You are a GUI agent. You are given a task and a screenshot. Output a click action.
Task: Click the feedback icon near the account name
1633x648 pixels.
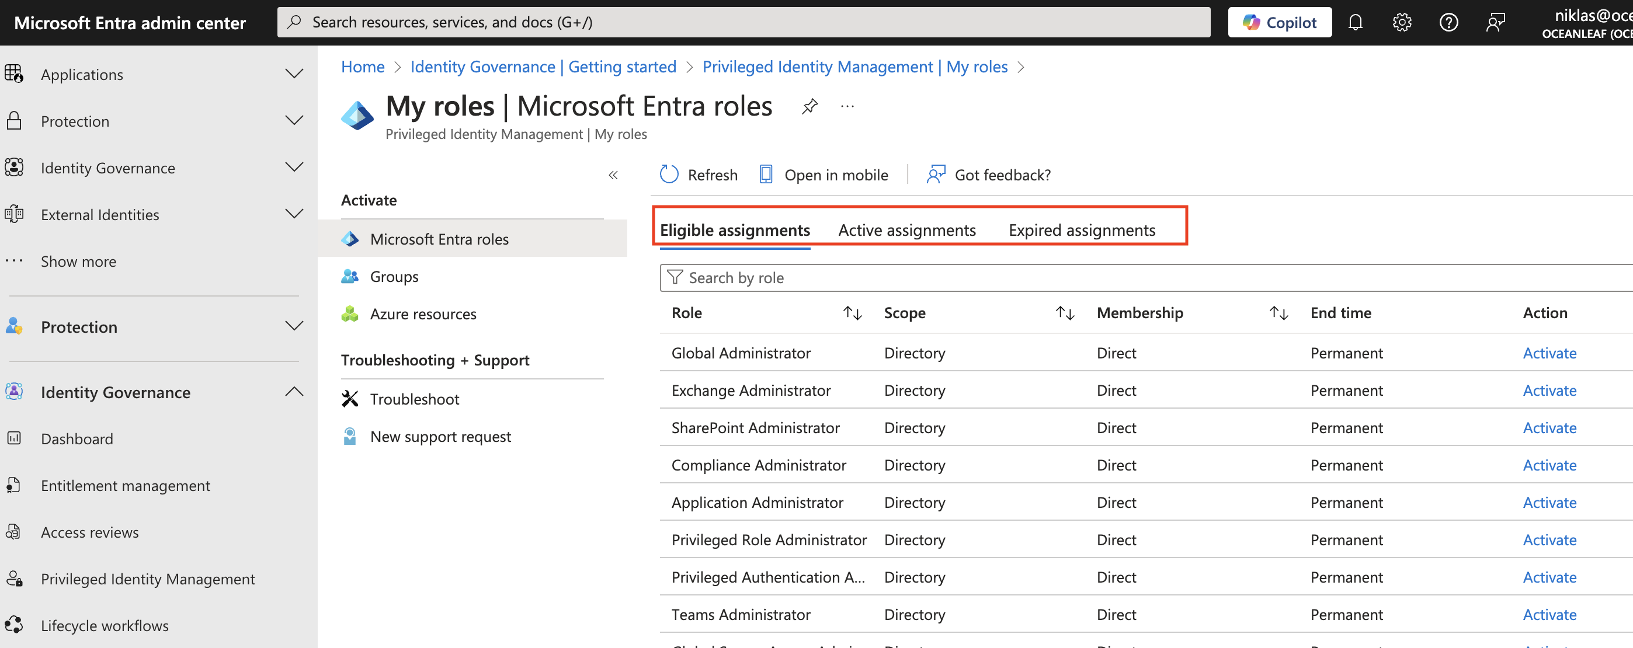[x=1496, y=22]
